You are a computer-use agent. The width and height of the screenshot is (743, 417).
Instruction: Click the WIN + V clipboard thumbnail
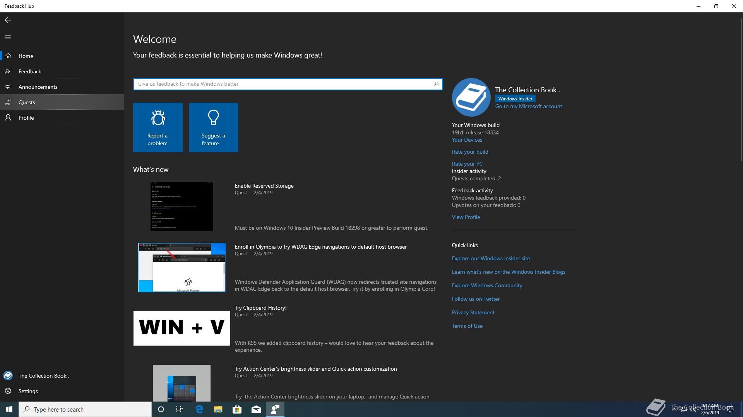coord(182,328)
